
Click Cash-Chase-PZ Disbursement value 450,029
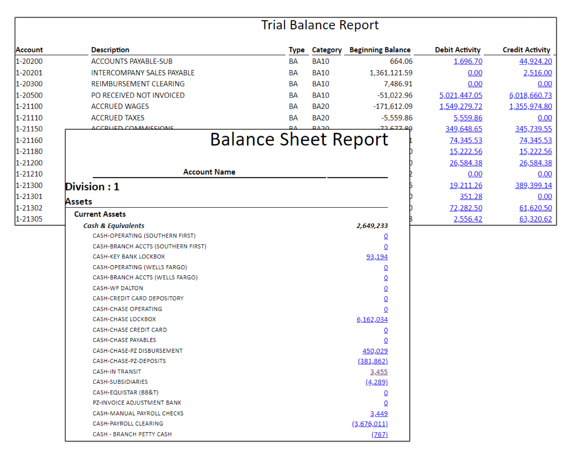coord(375,351)
